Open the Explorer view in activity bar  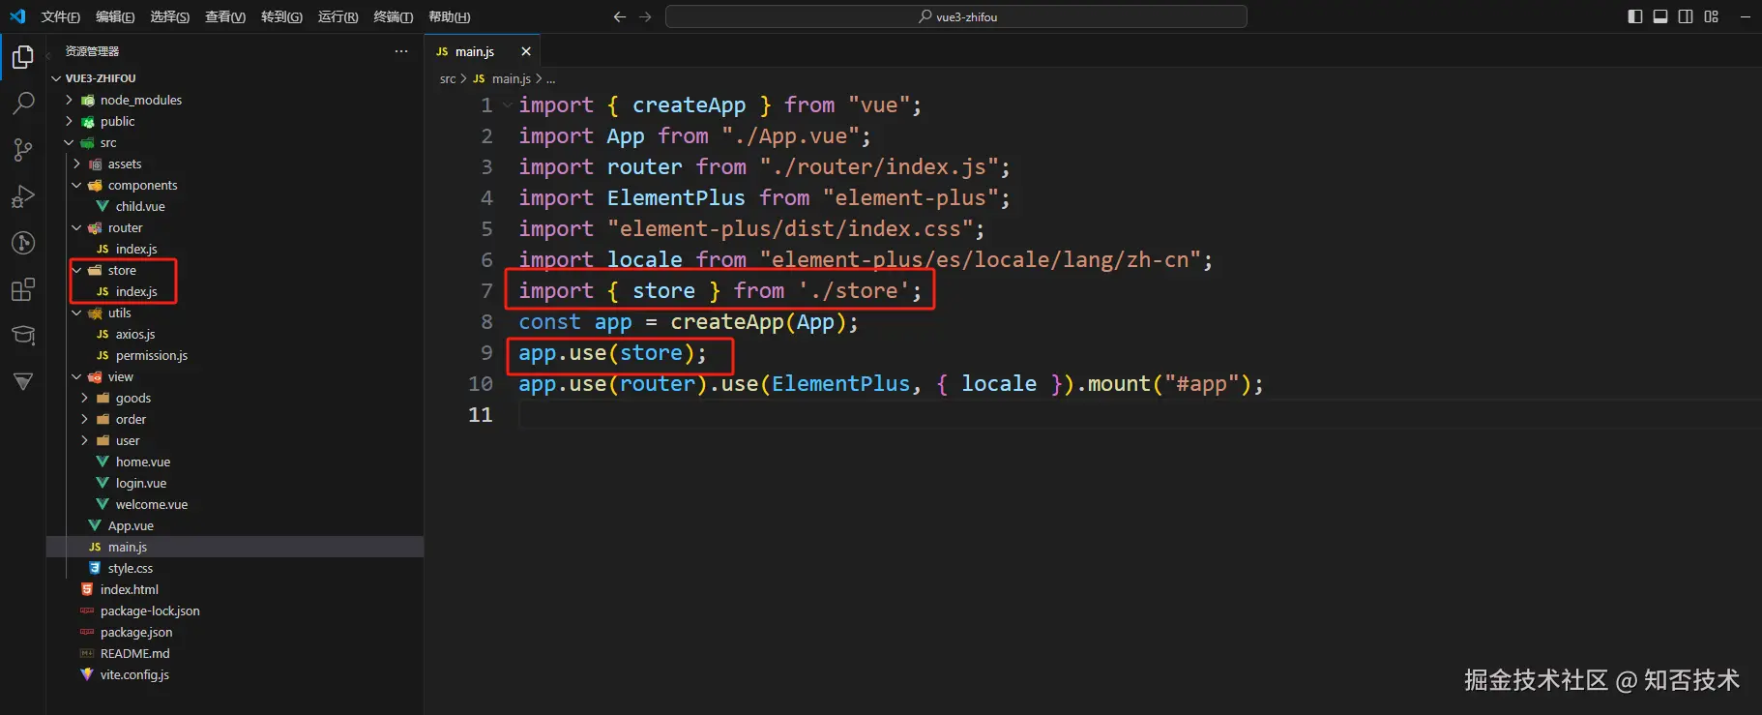tap(23, 58)
